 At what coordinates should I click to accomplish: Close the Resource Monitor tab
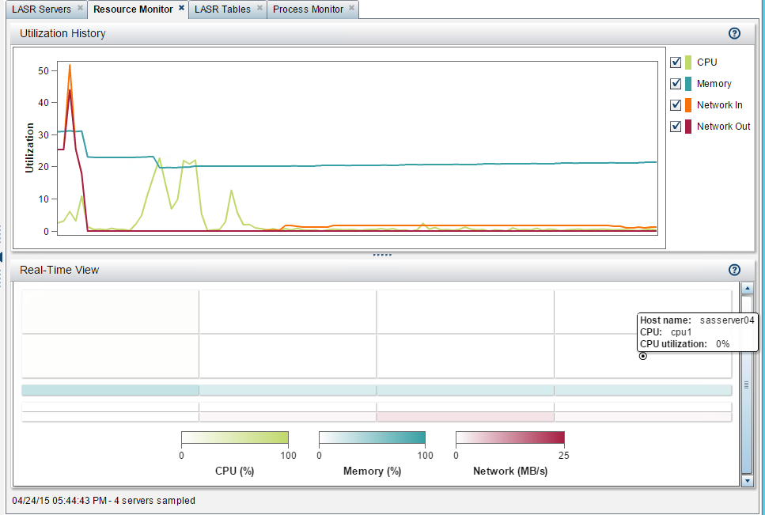tap(181, 8)
